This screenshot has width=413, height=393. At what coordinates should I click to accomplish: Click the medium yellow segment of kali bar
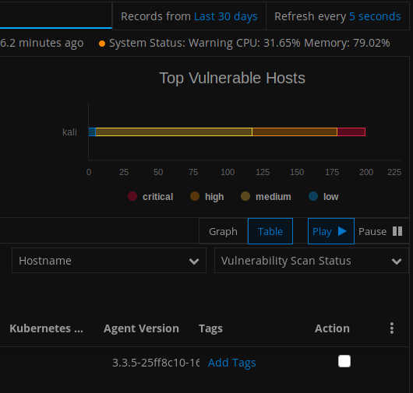[x=174, y=132]
